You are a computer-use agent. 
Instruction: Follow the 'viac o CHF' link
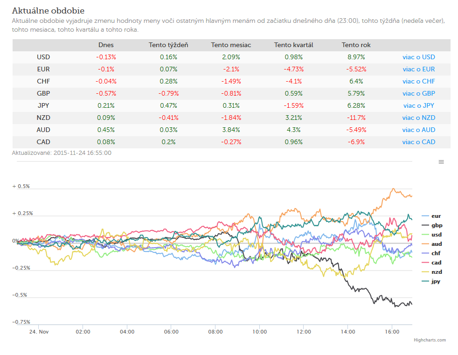tap(418, 81)
